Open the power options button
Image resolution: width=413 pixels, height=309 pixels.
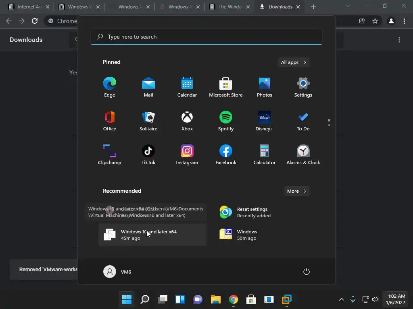(x=307, y=272)
